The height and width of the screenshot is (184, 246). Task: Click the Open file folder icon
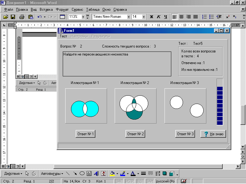(x=6, y=17)
